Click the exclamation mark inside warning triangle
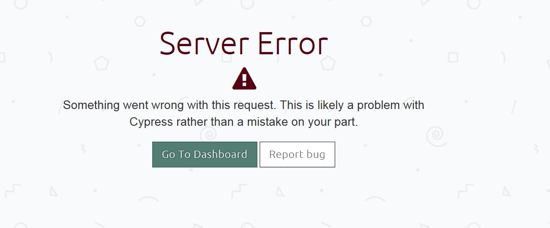This screenshot has width=550, height=228. pyautogui.click(x=244, y=80)
